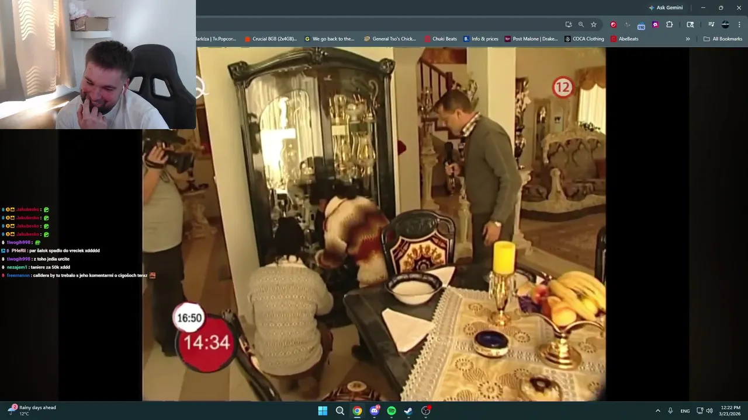Open the Info & prices bookmark
Viewport: 748px width, 420px height.
click(x=481, y=39)
